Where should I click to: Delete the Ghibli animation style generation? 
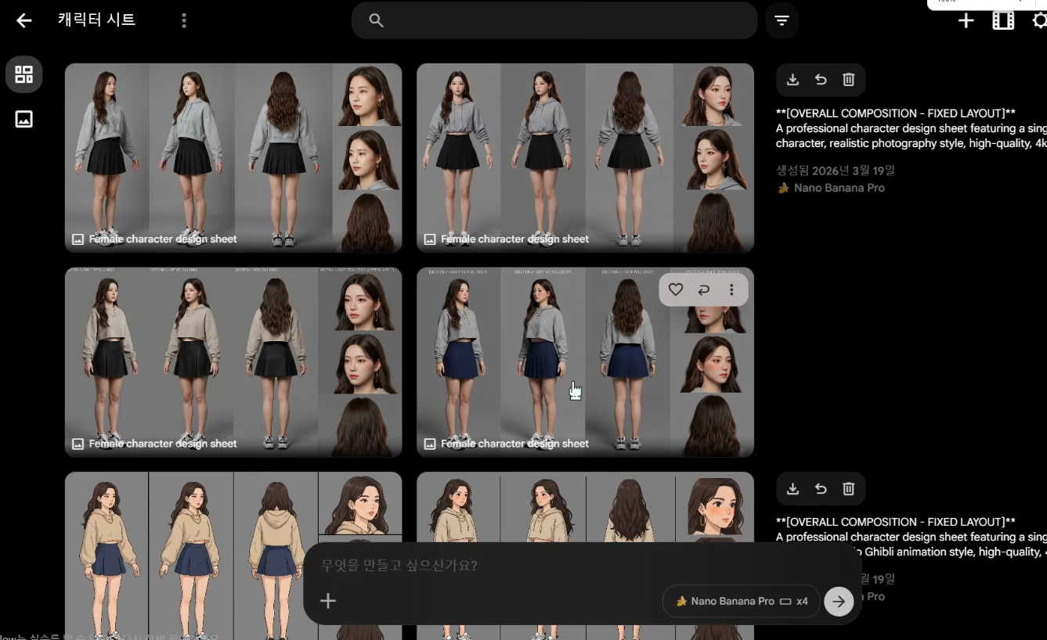[x=848, y=489]
